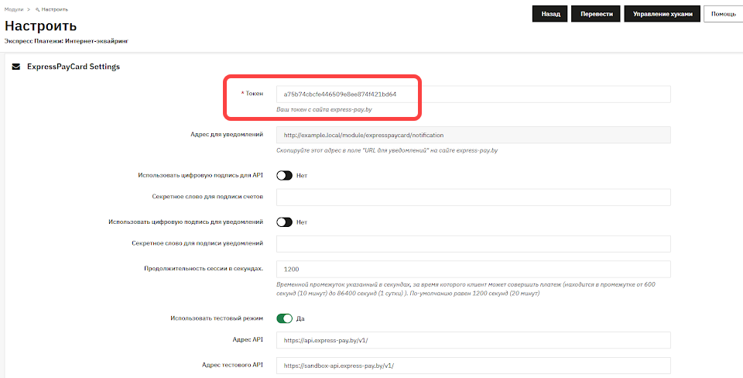Click the Перевести button

(596, 14)
